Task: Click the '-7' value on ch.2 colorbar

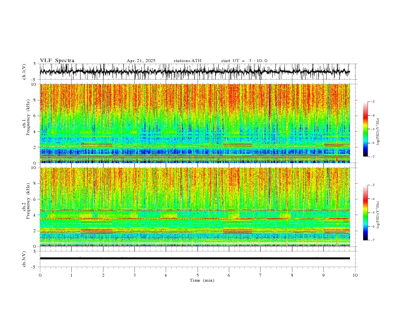Action: (x=373, y=240)
